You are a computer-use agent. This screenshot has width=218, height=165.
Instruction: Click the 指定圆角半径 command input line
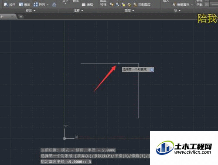[x=66, y=162]
